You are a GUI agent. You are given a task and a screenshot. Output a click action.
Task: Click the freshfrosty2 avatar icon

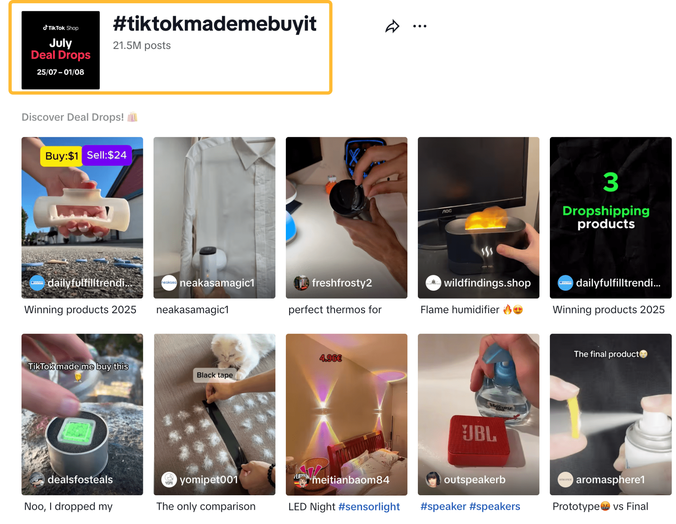tap(301, 283)
